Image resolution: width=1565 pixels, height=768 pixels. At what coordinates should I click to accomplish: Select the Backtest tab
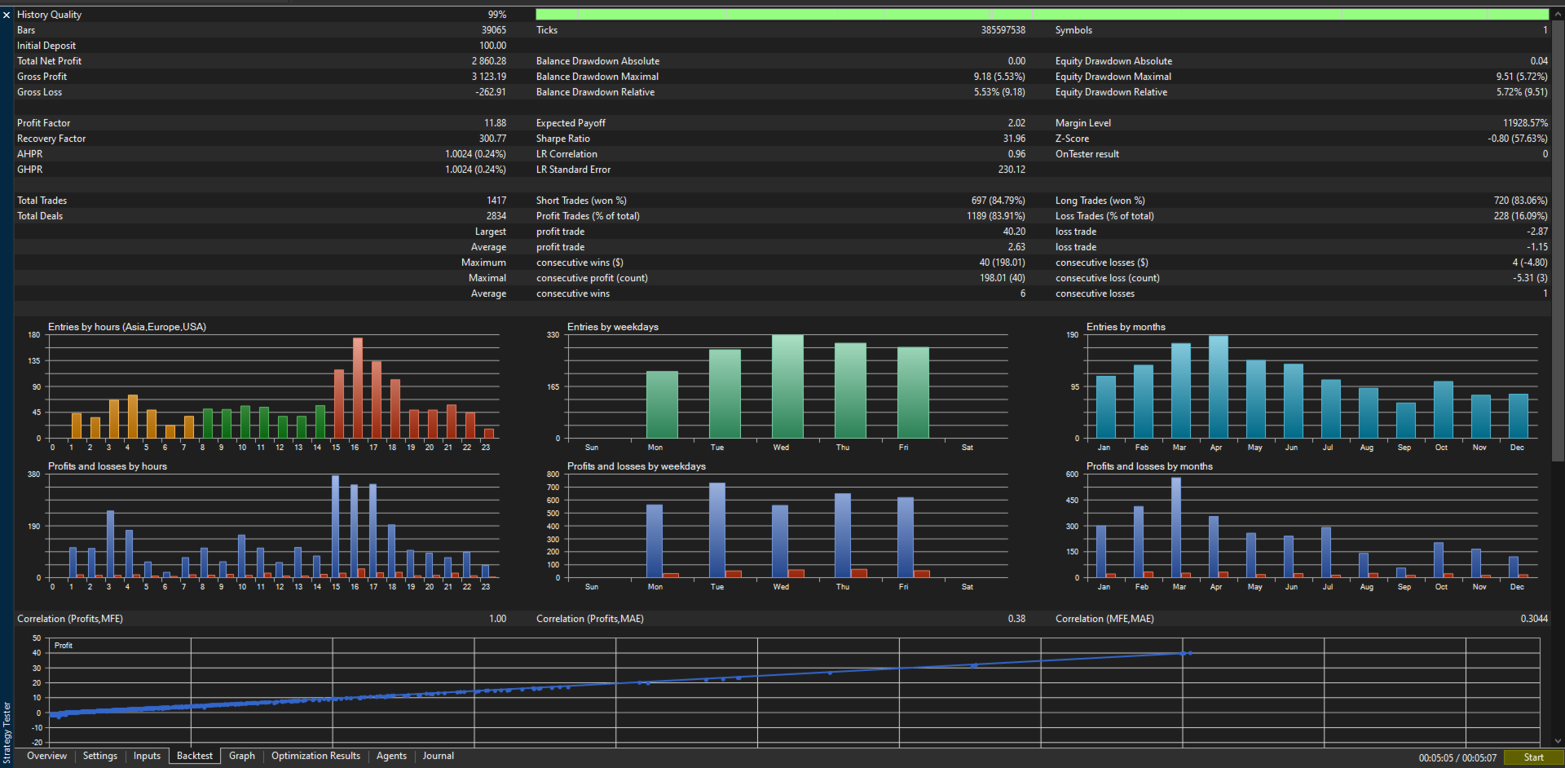click(x=195, y=756)
